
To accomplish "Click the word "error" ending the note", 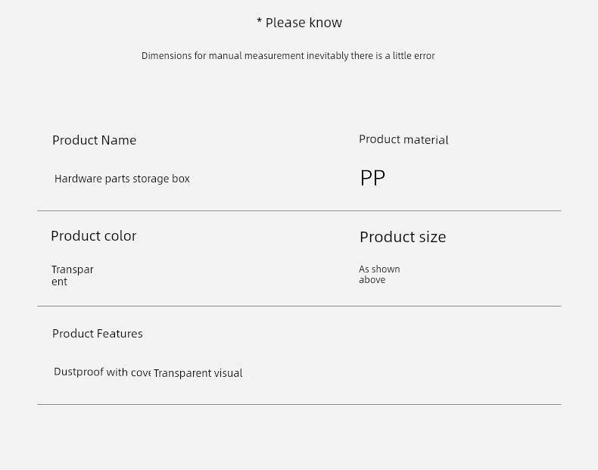I will pos(424,56).
